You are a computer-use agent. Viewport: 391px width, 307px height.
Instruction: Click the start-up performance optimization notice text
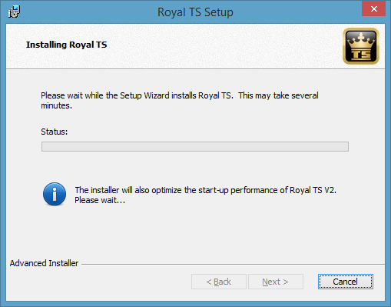(x=205, y=190)
